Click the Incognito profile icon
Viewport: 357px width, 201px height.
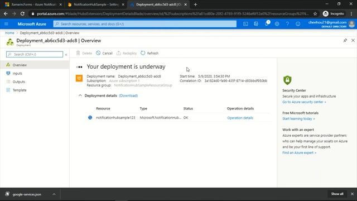pos(326,13)
